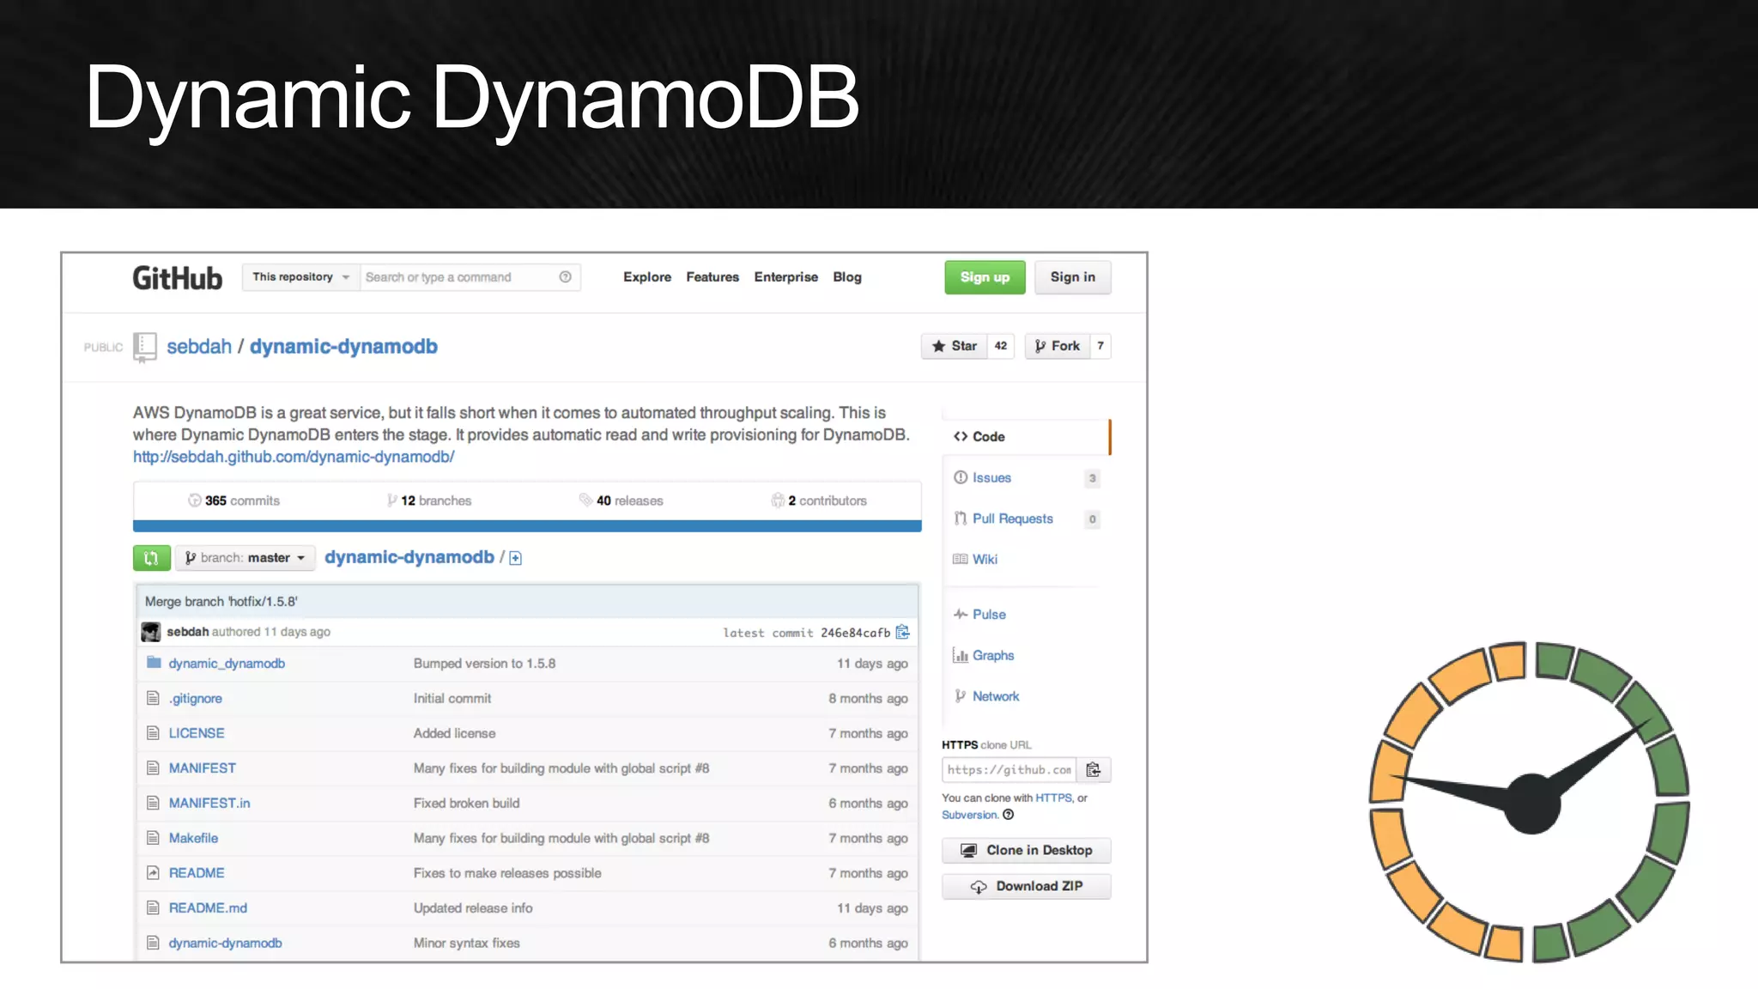Open the sebdah.github.com/dynamic-dynamodb link
This screenshot has height=989, width=1758.
point(294,457)
